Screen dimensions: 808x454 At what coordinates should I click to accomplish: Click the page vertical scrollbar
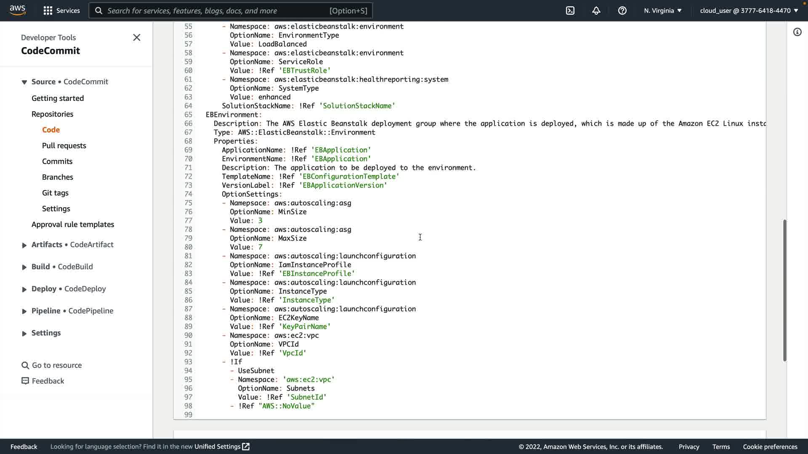tap(784, 290)
